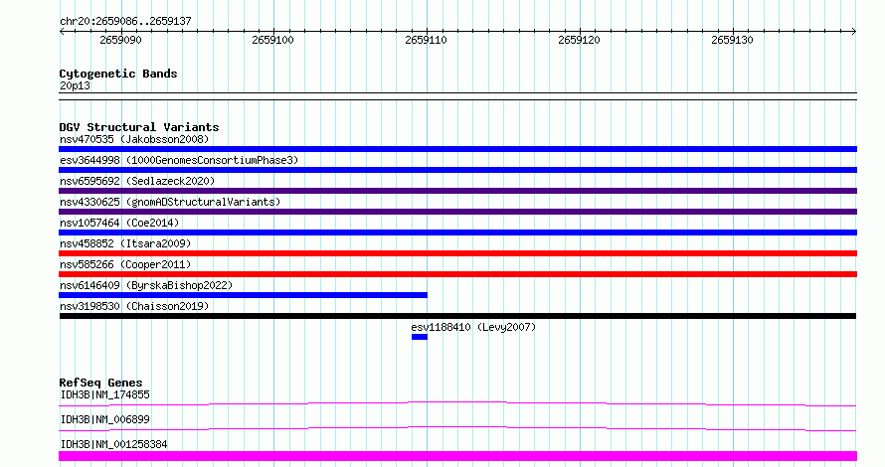Open the nsv4330625 (gnomADStructuralVariants) variant bar
The width and height of the screenshot is (885, 467).
click(457, 212)
